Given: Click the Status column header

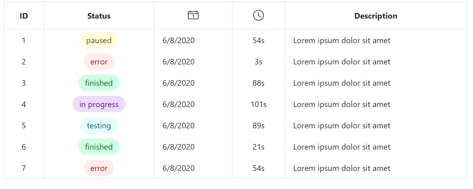Looking at the screenshot, I should click(99, 16).
